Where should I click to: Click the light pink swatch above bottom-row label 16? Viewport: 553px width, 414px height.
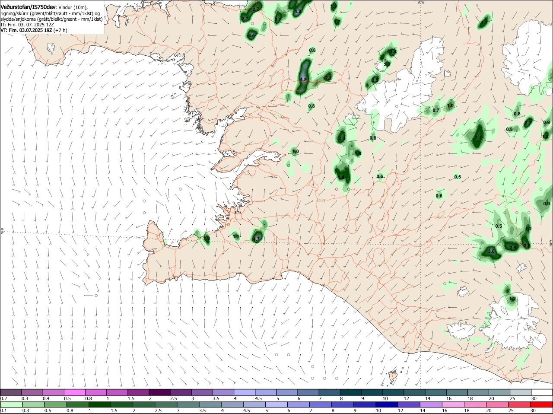453,404
